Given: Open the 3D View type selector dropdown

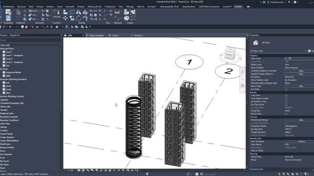Looking at the screenshot, I should pyautogui.click(x=278, y=51).
